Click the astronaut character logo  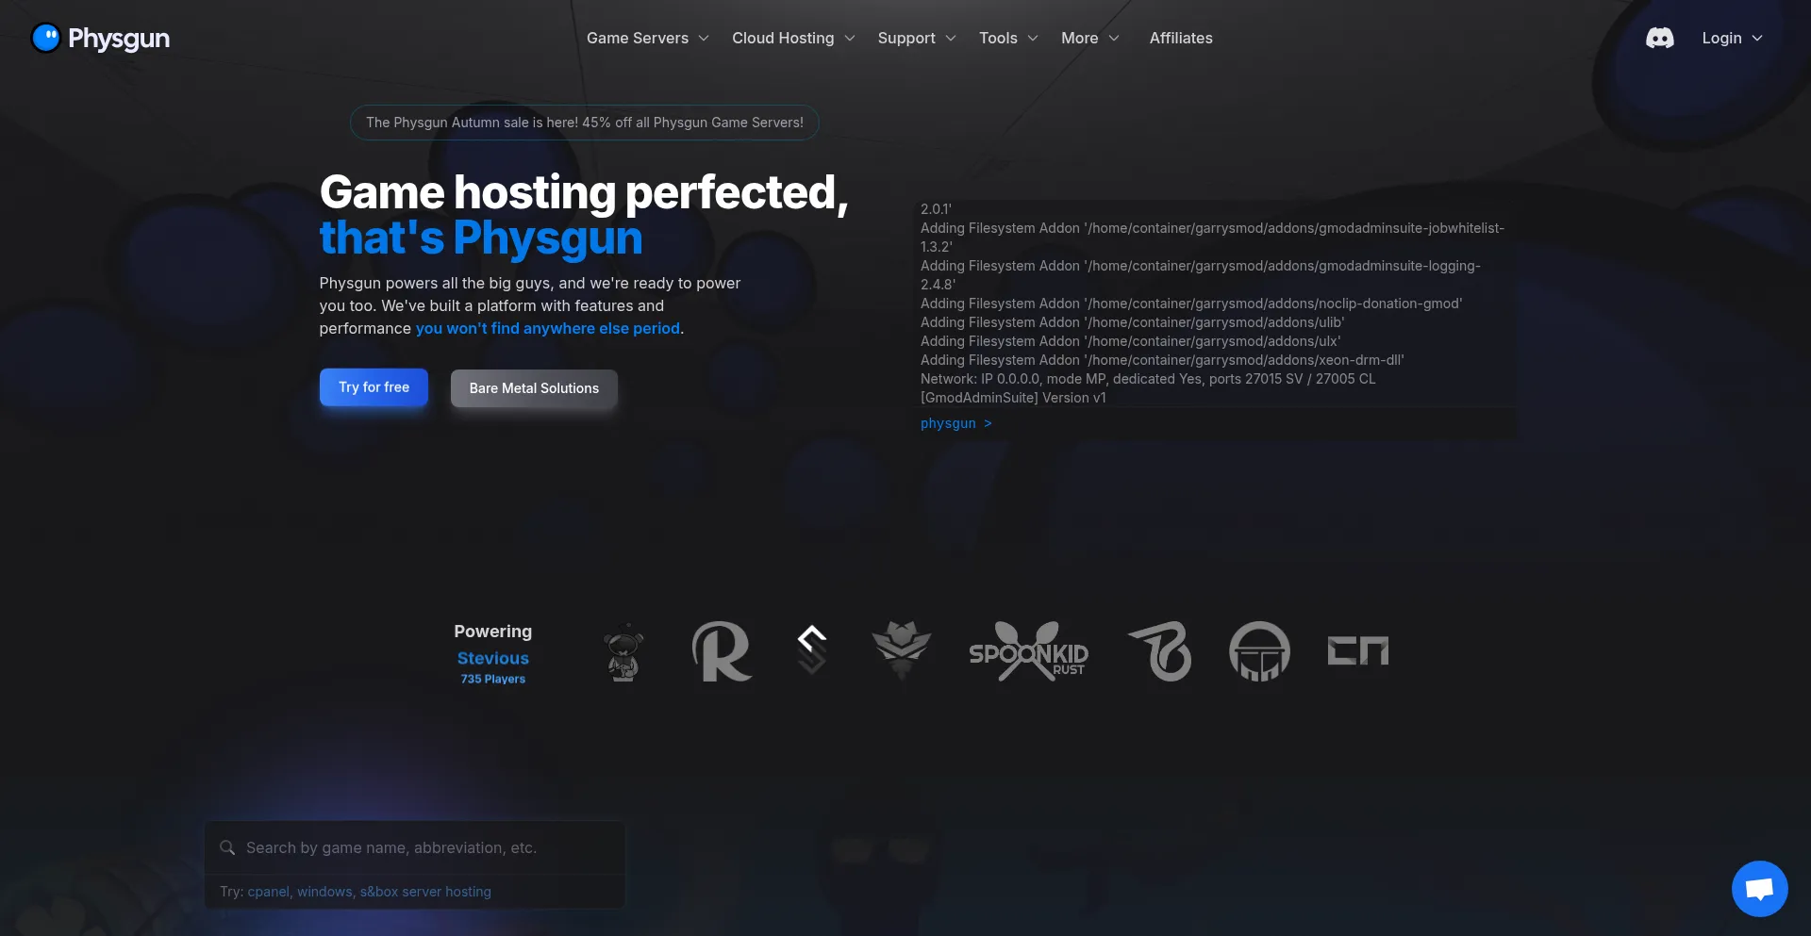click(x=623, y=651)
